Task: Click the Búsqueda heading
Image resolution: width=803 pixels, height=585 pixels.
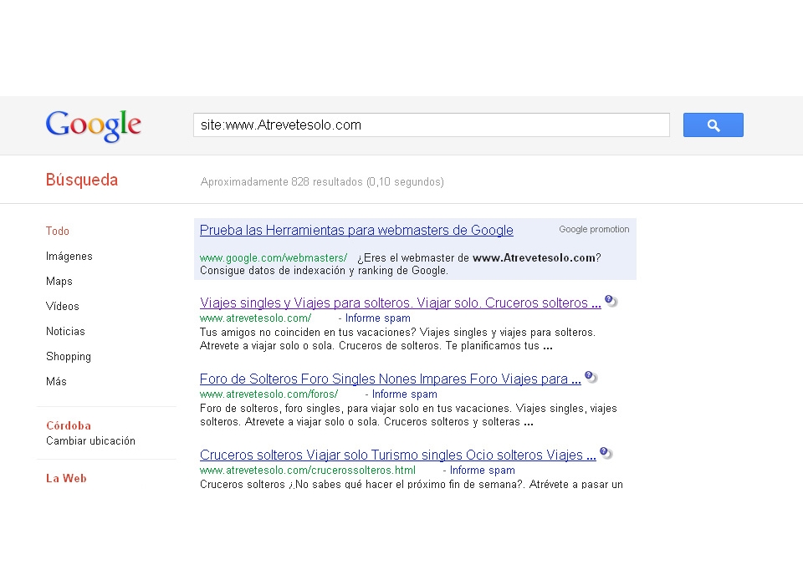Action: point(82,180)
